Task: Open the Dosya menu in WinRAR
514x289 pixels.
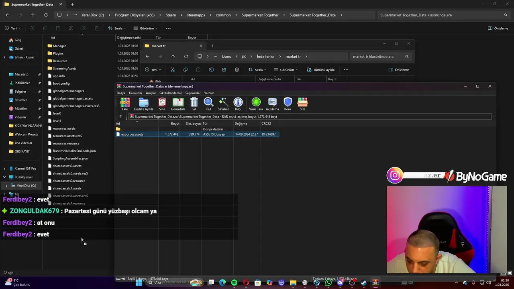Action: click(121, 93)
